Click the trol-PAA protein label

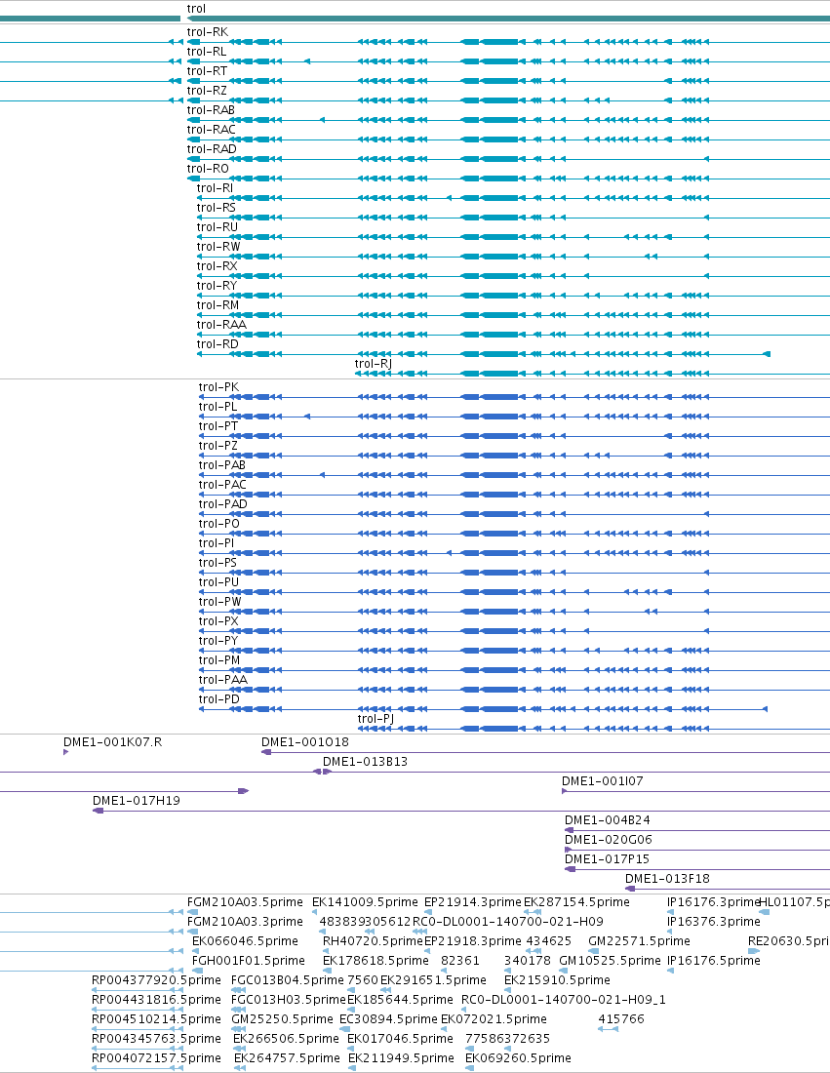[223, 680]
